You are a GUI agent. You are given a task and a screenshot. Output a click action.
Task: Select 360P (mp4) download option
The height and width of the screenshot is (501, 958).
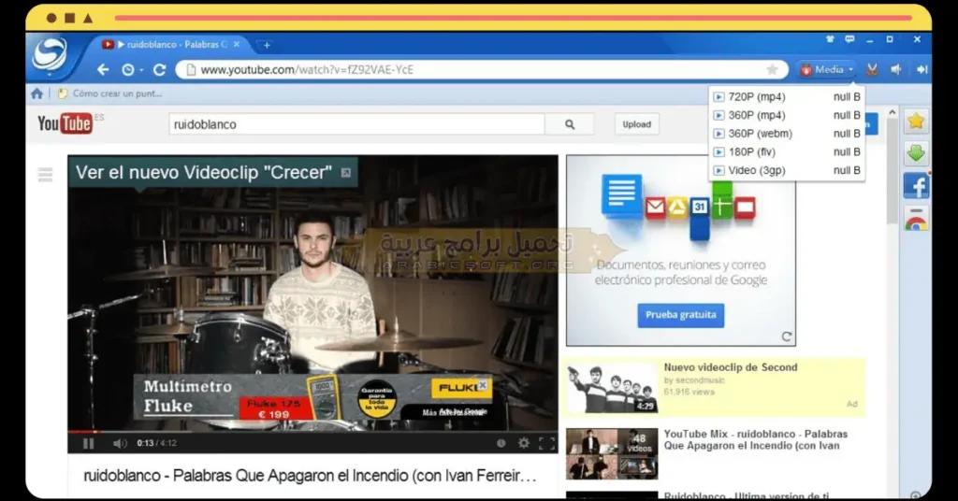tap(787, 115)
